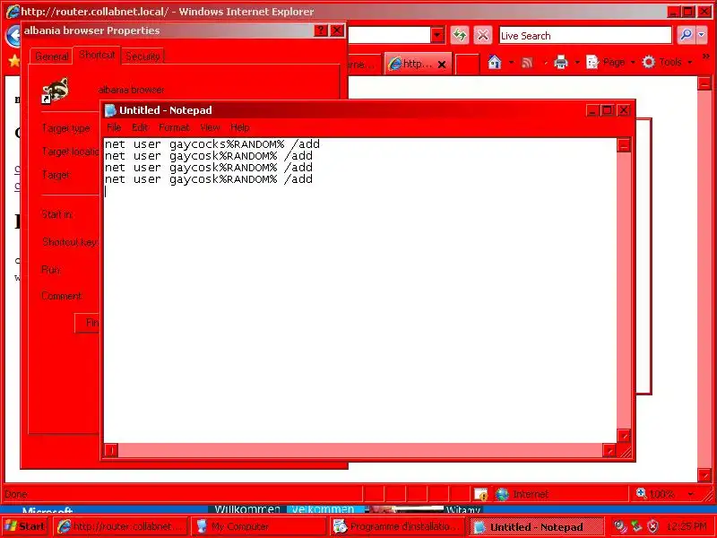
Task: Open the Notepad View menu
Action: [210, 127]
